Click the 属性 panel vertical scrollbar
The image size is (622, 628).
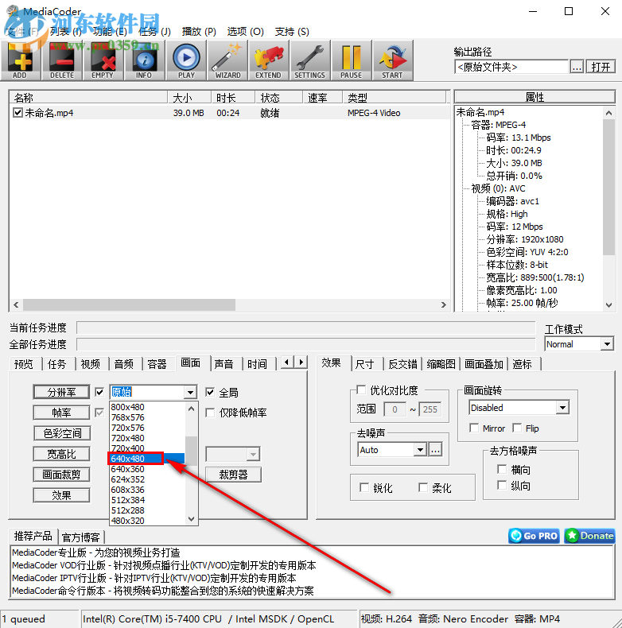[608, 207]
